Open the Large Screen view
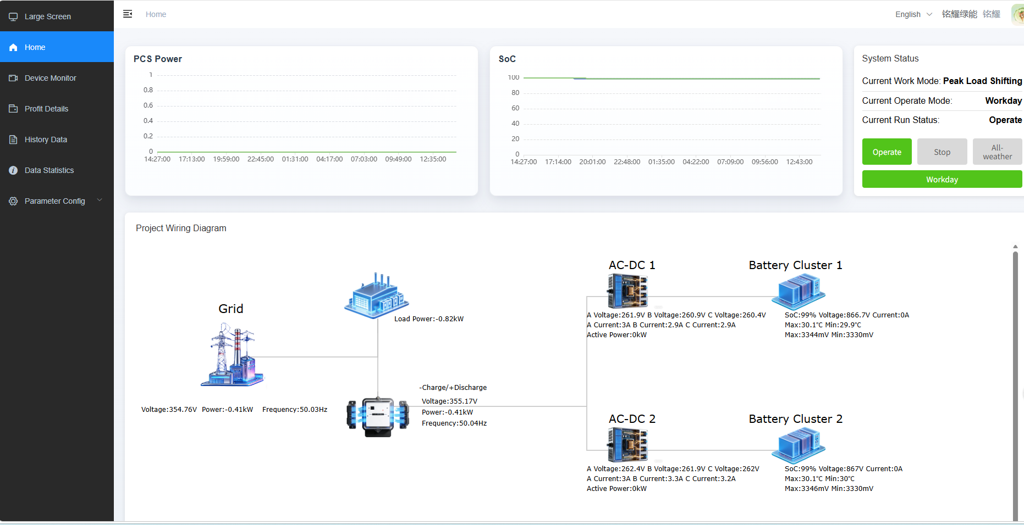Viewport: 1024px width, 525px height. point(47,16)
